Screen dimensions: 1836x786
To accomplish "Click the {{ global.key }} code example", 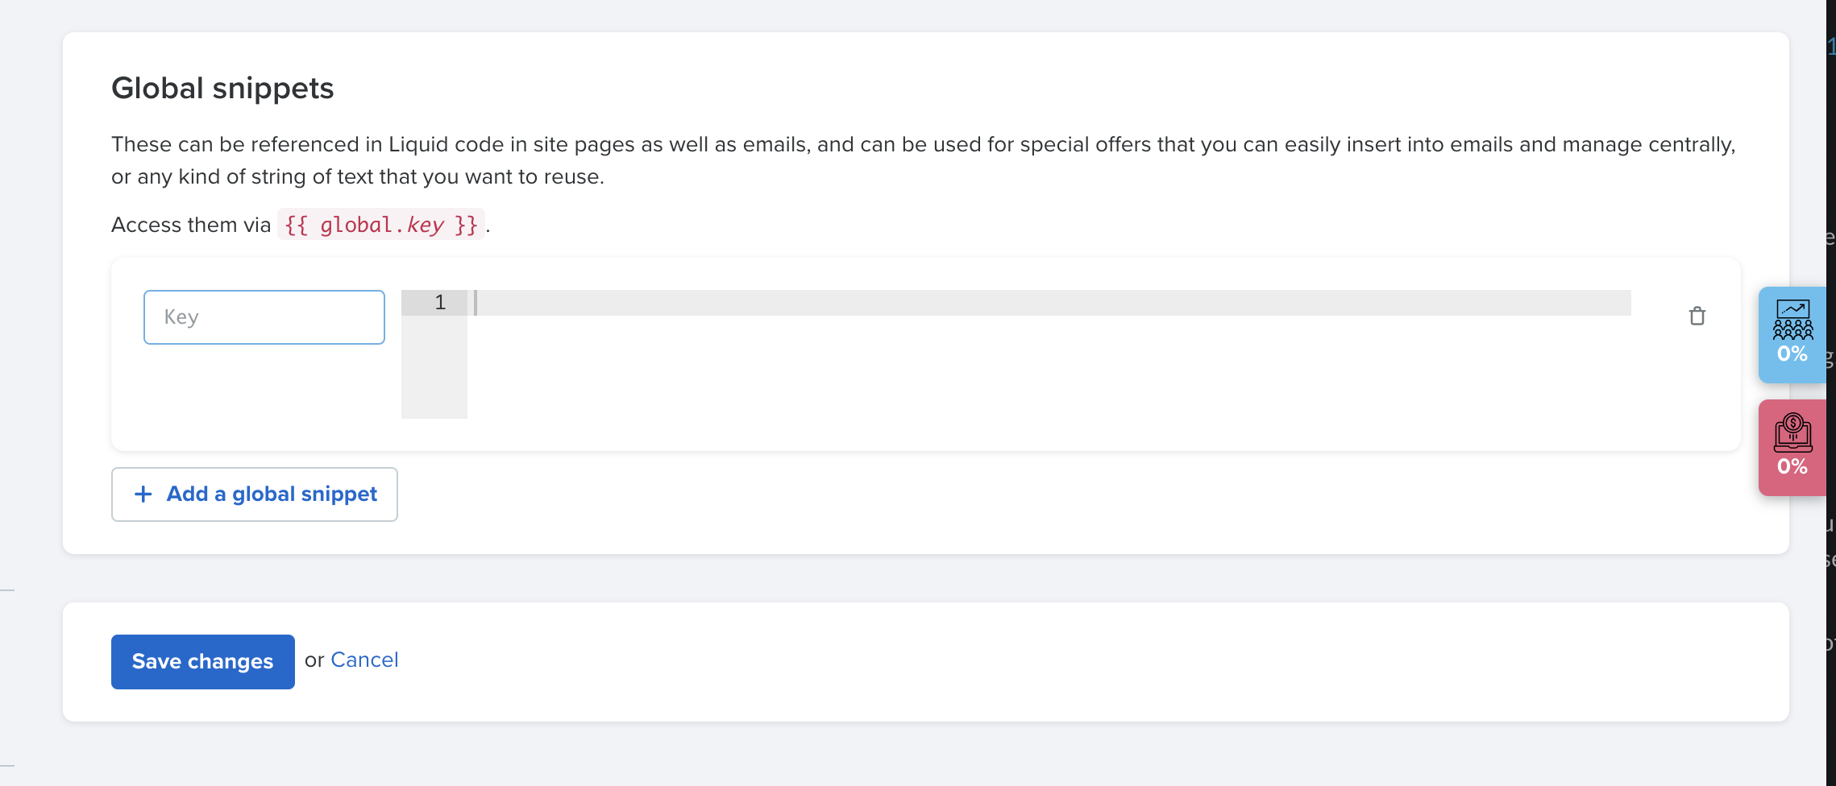I will coord(381,225).
